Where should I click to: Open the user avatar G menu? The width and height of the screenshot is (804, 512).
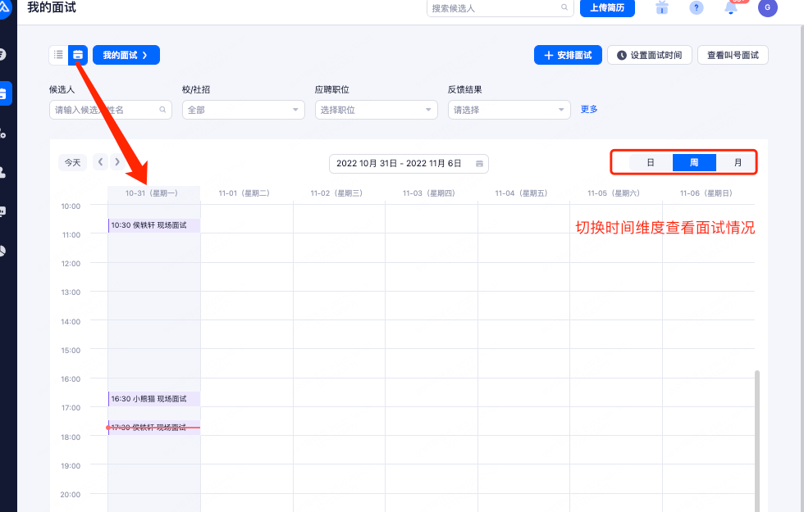[x=767, y=8]
